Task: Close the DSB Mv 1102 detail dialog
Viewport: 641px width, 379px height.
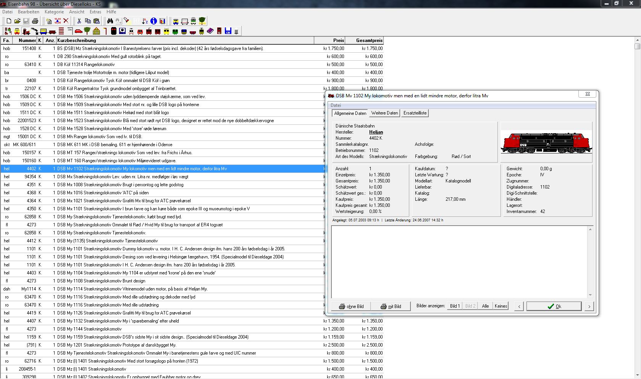Action: pos(588,94)
